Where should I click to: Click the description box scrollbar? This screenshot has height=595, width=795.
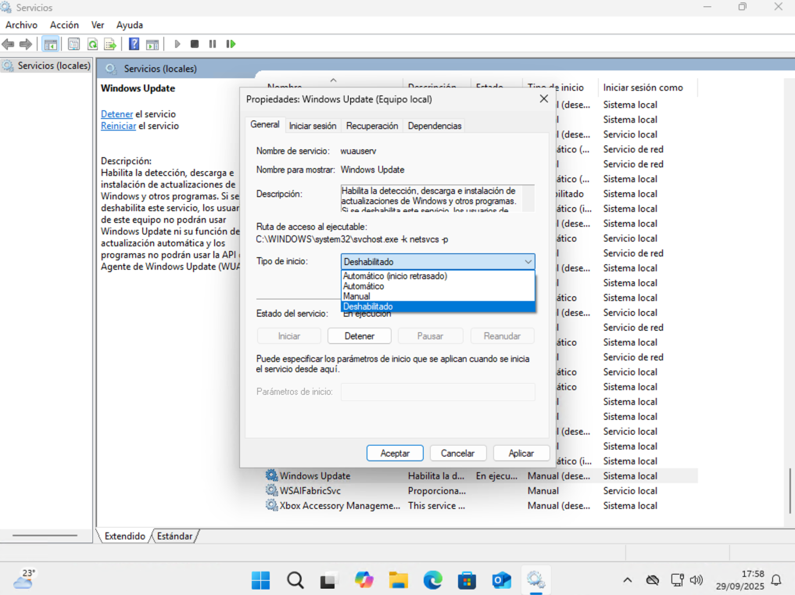pyautogui.click(x=528, y=199)
